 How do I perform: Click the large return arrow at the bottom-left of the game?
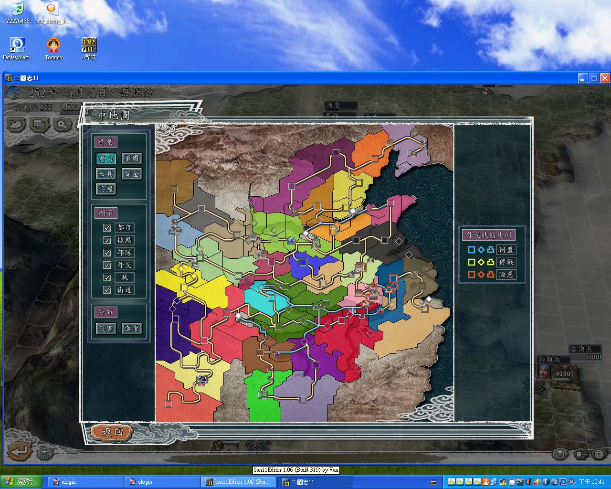pyautogui.click(x=19, y=451)
